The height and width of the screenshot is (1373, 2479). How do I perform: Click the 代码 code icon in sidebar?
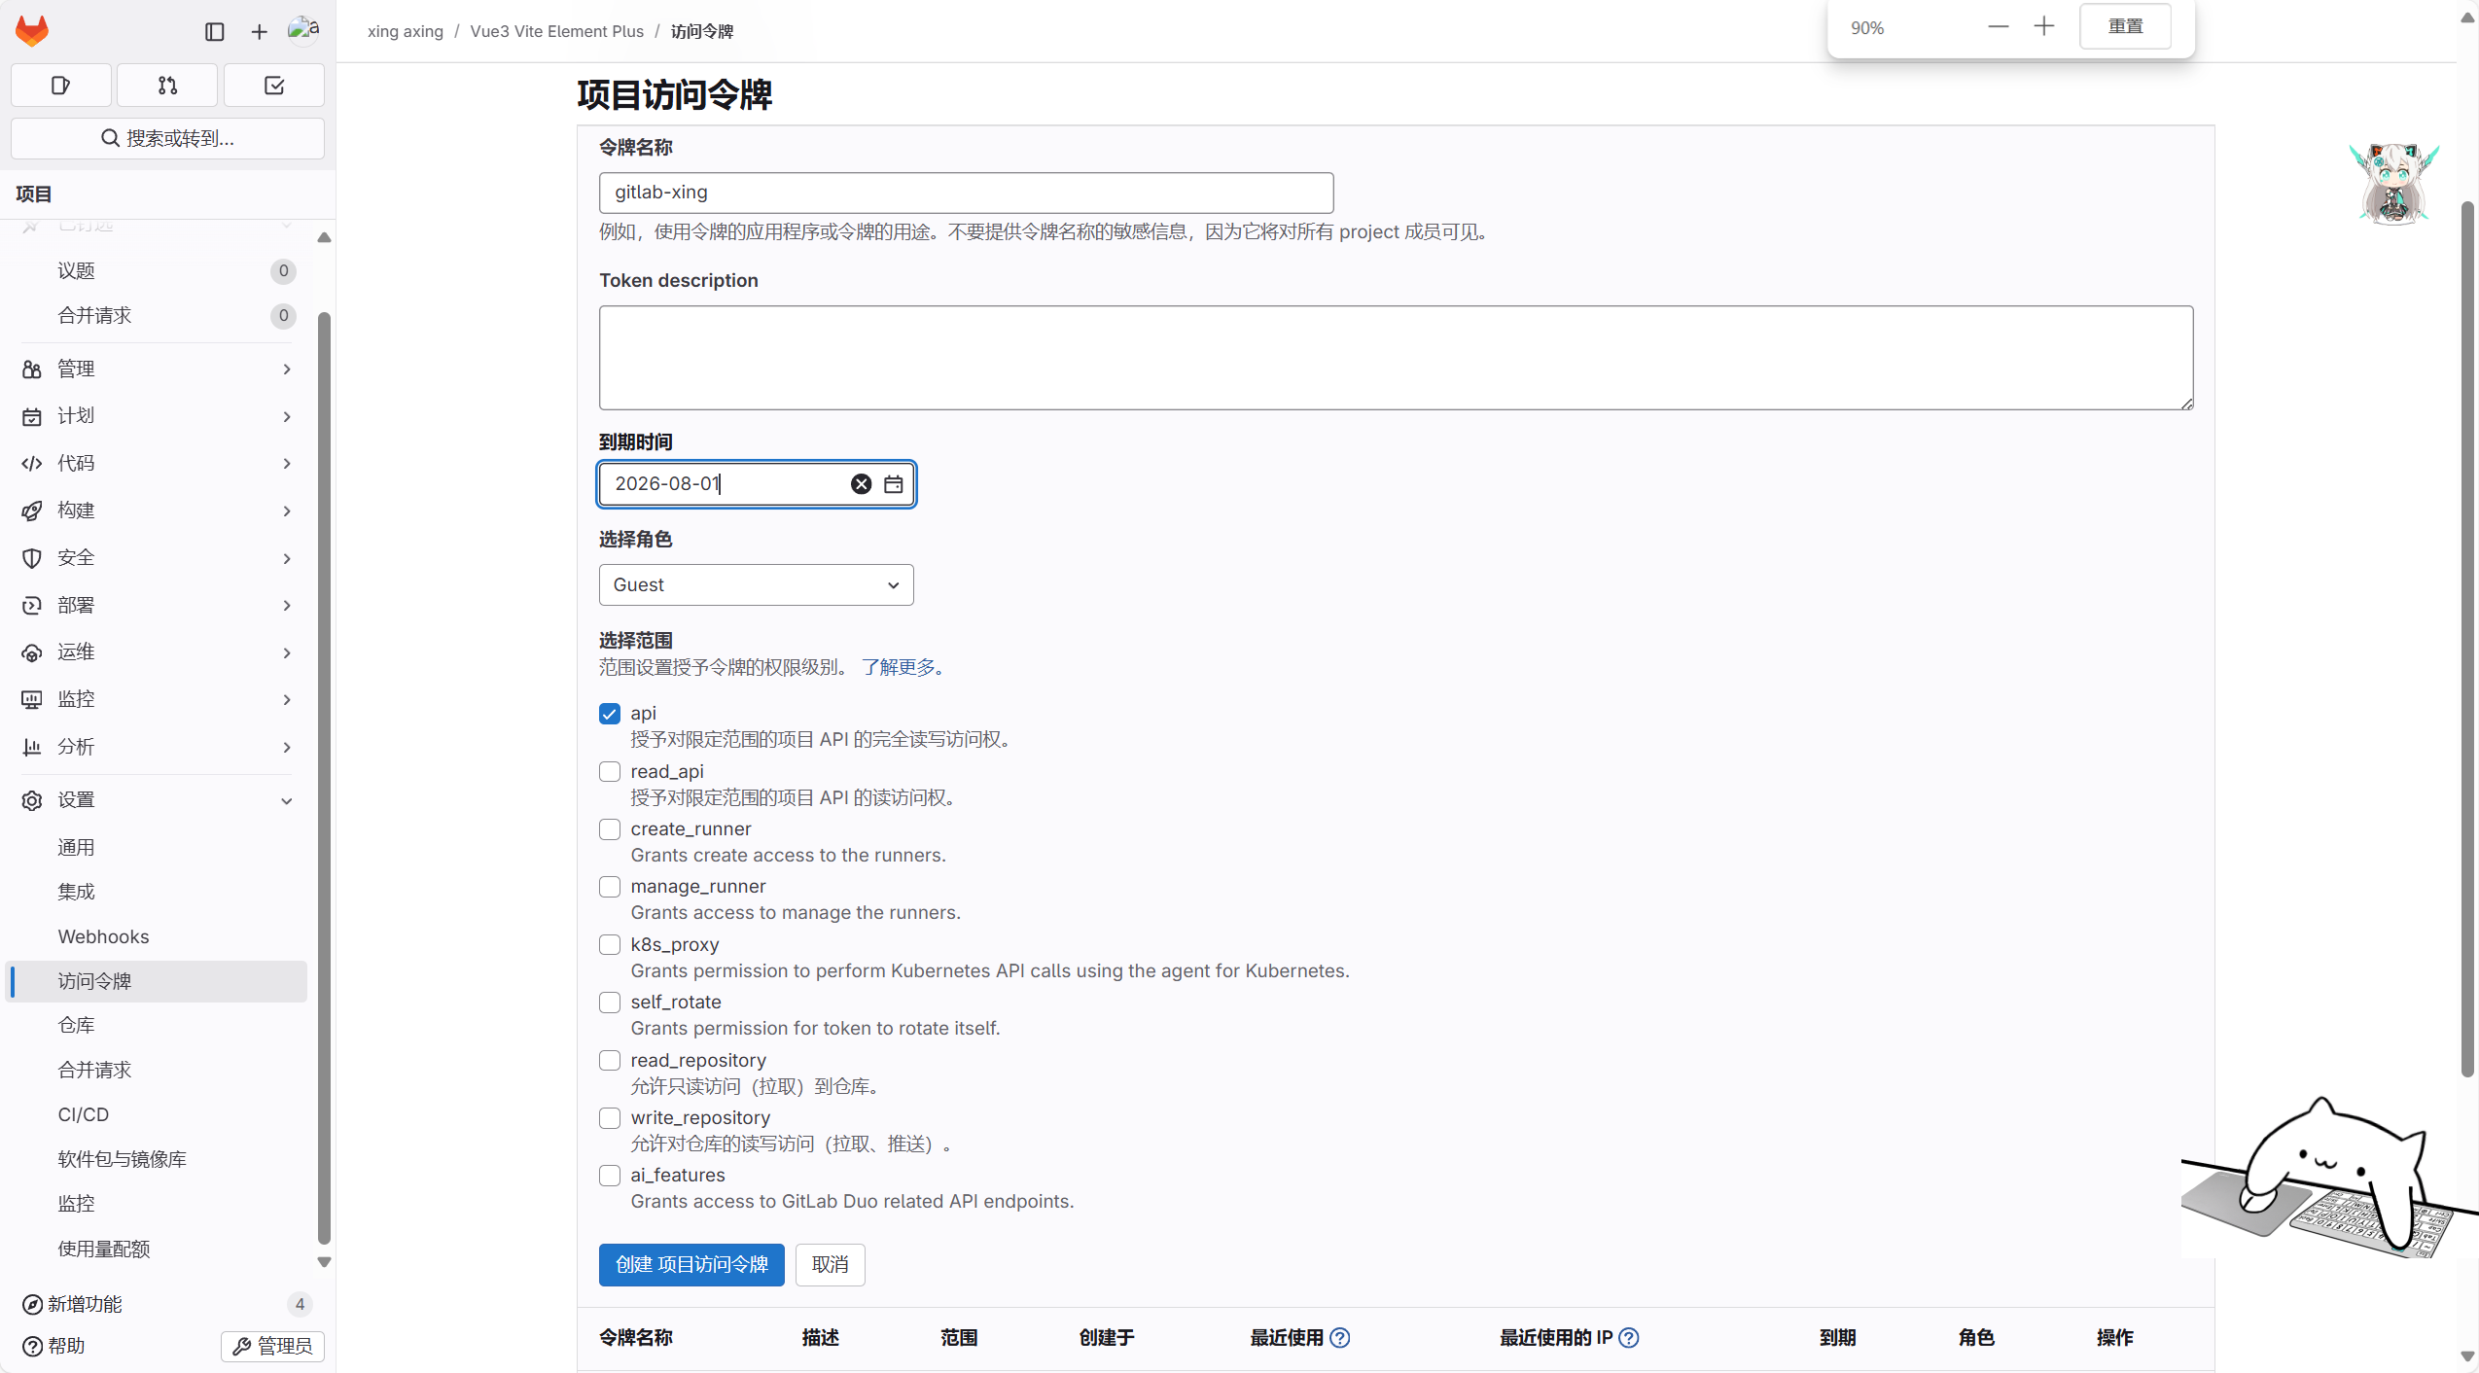click(x=32, y=464)
